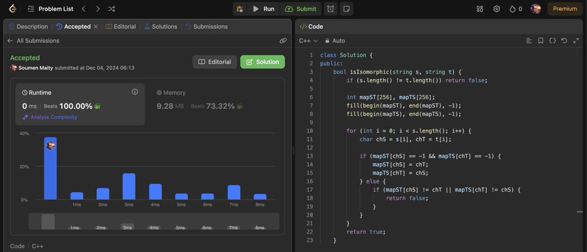Bookmark the code with bookmark icon

tap(541, 41)
